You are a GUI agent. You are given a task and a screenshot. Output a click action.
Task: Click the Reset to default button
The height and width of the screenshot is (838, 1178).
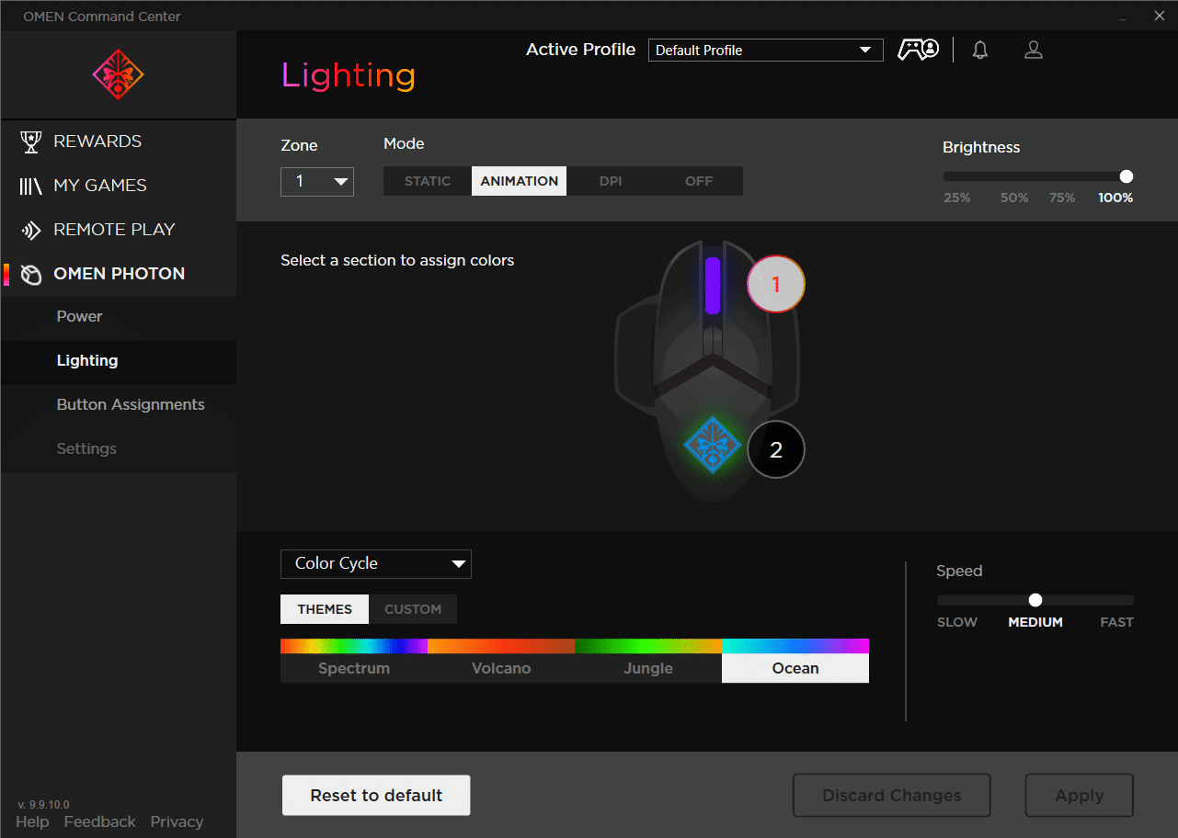(376, 796)
